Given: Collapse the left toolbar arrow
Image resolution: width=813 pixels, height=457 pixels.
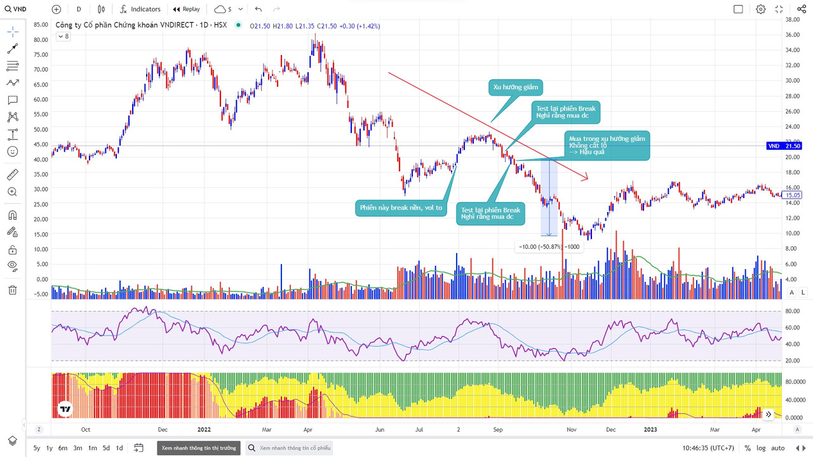Looking at the screenshot, I should tap(24, 424).
